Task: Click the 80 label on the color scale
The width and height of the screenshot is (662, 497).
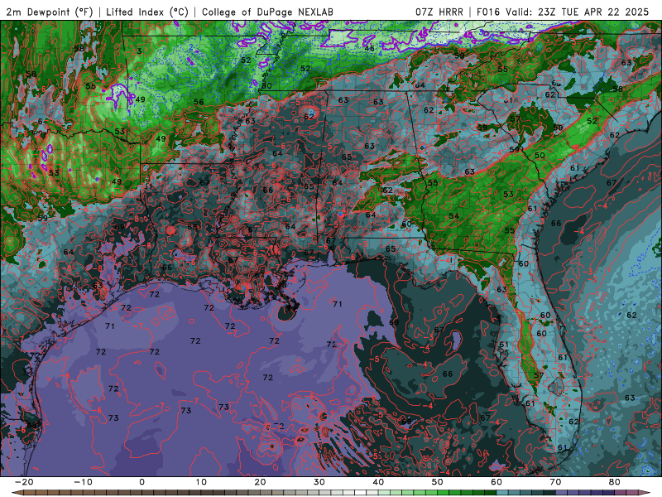Action: [x=615, y=482]
